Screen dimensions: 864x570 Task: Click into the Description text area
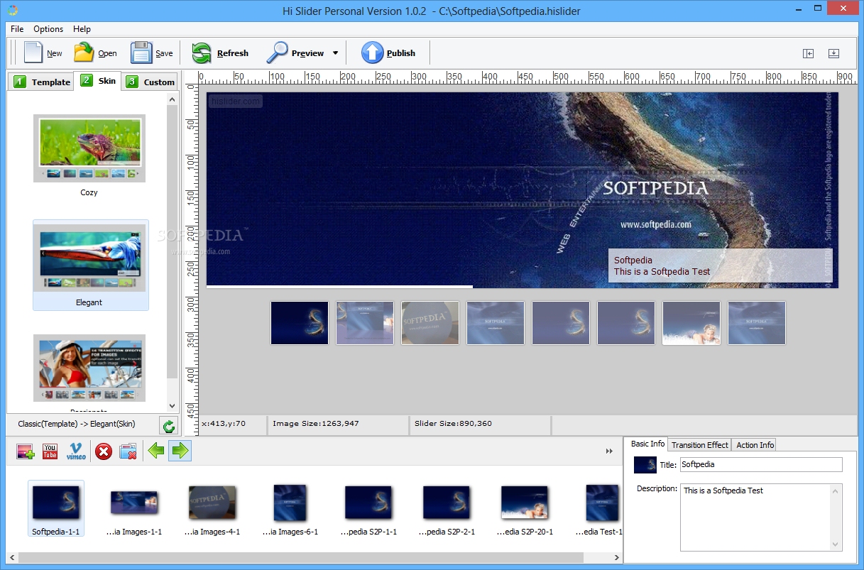(x=755, y=517)
